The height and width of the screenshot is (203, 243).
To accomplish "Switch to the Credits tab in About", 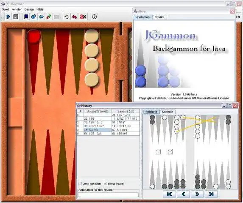I will pyautogui.click(x=159, y=17).
